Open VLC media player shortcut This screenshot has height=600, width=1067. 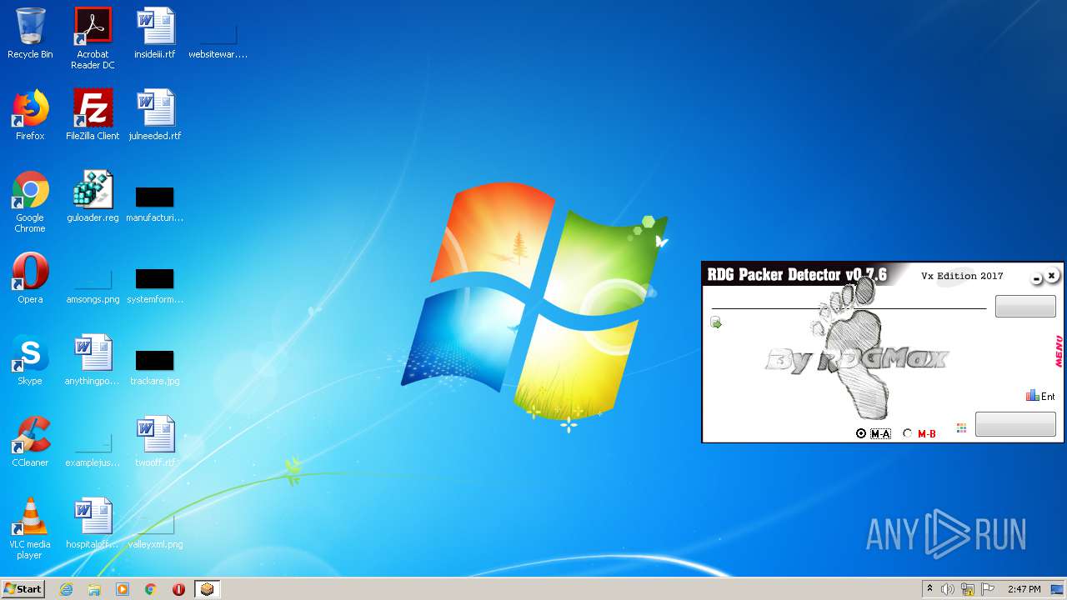pyautogui.click(x=30, y=528)
